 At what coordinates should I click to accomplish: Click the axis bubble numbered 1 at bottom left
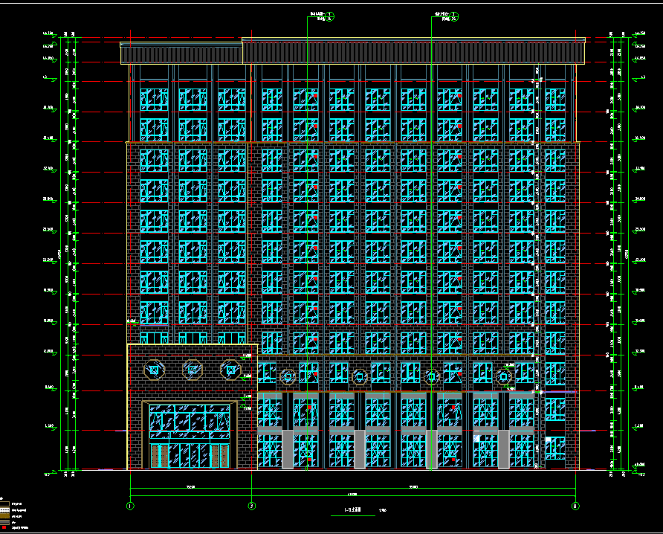point(130,506)
